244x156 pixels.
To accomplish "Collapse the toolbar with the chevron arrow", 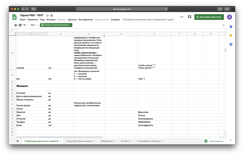I will tap(223, 25).
